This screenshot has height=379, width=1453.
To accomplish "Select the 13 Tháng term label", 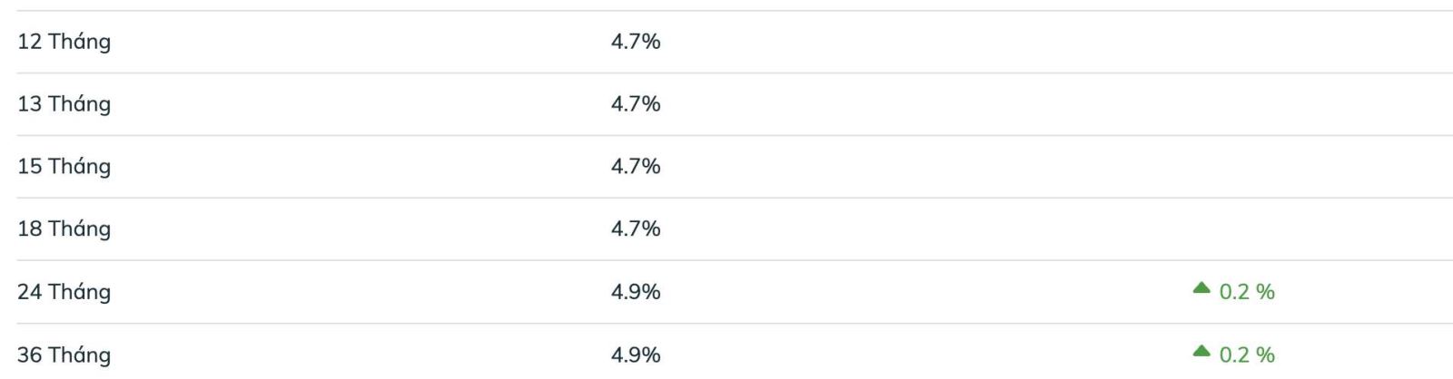I will 64,104.
